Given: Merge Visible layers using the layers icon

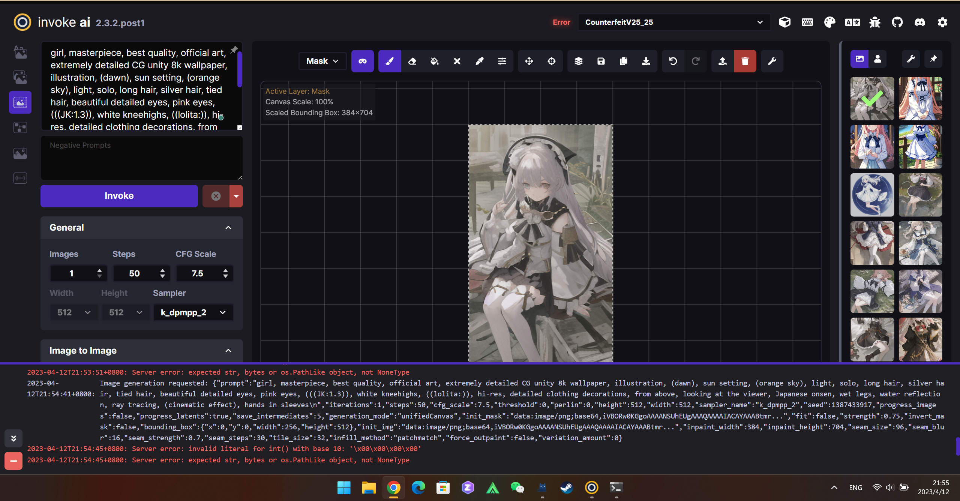Looking at the screenshot, I should point(579,61).
